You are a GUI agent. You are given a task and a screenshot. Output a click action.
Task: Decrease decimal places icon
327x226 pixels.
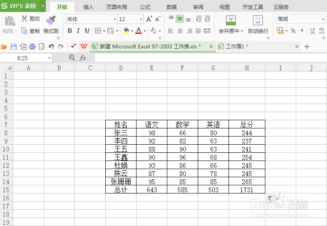pyautogui.click(x=321, y=31)
